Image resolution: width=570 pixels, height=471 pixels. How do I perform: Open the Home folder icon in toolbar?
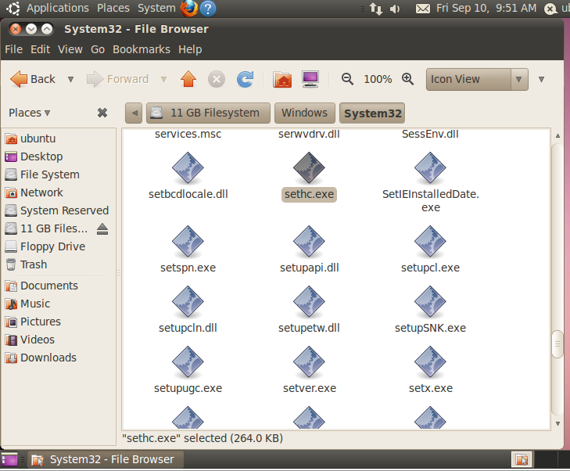(x=282, y=79)
